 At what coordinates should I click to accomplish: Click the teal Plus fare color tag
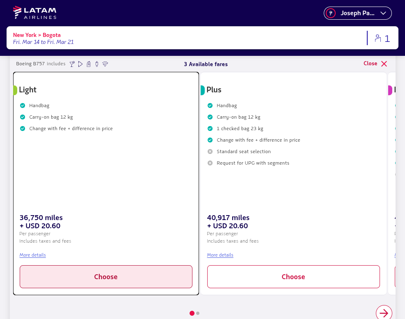pos(203,90)
